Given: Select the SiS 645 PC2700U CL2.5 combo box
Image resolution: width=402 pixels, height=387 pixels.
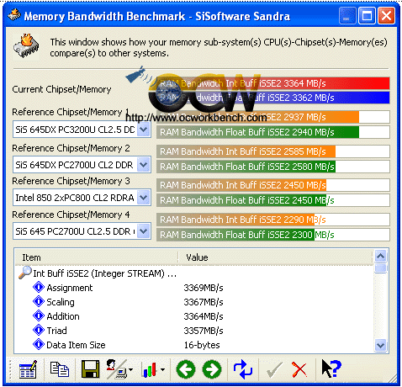Looking at the screenshot, I should 82,231.
